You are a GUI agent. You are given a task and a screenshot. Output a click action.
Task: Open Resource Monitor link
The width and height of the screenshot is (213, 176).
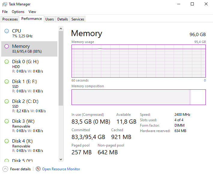coord(61,169)
